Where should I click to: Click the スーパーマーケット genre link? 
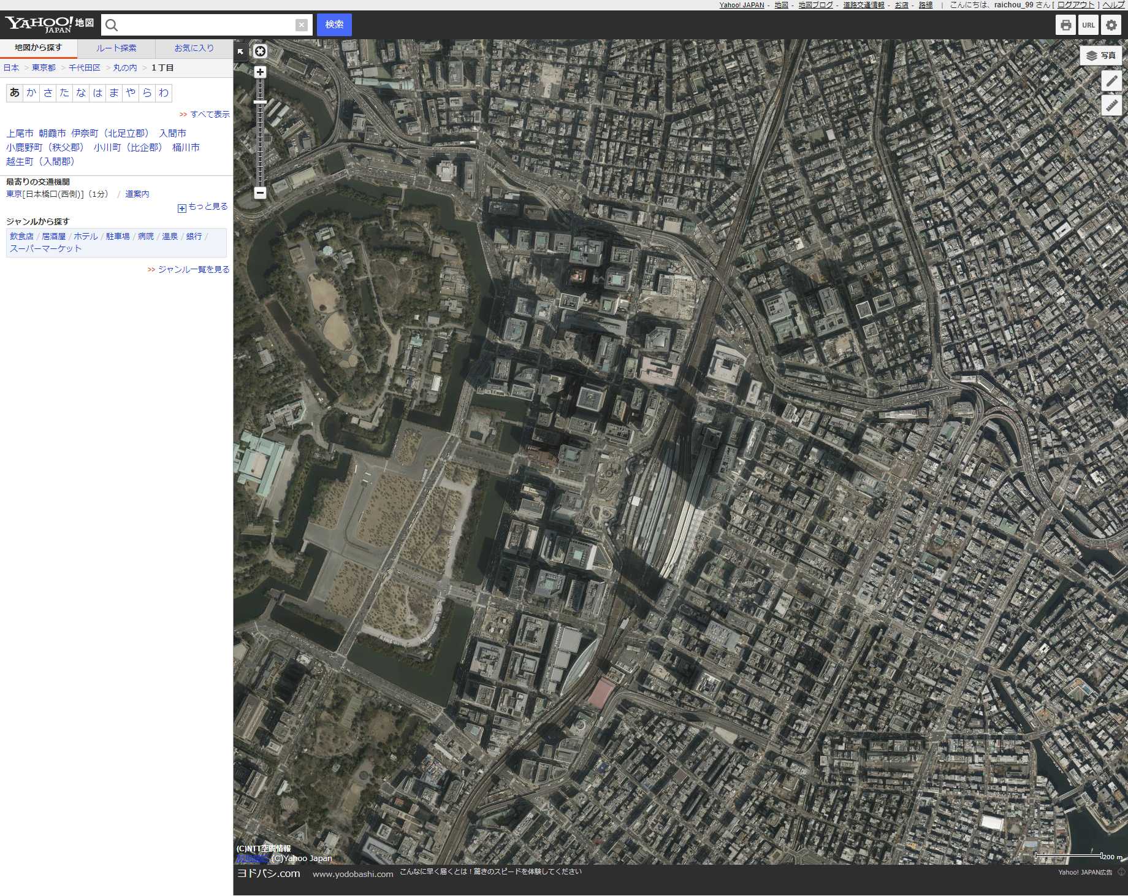[46, 248]
